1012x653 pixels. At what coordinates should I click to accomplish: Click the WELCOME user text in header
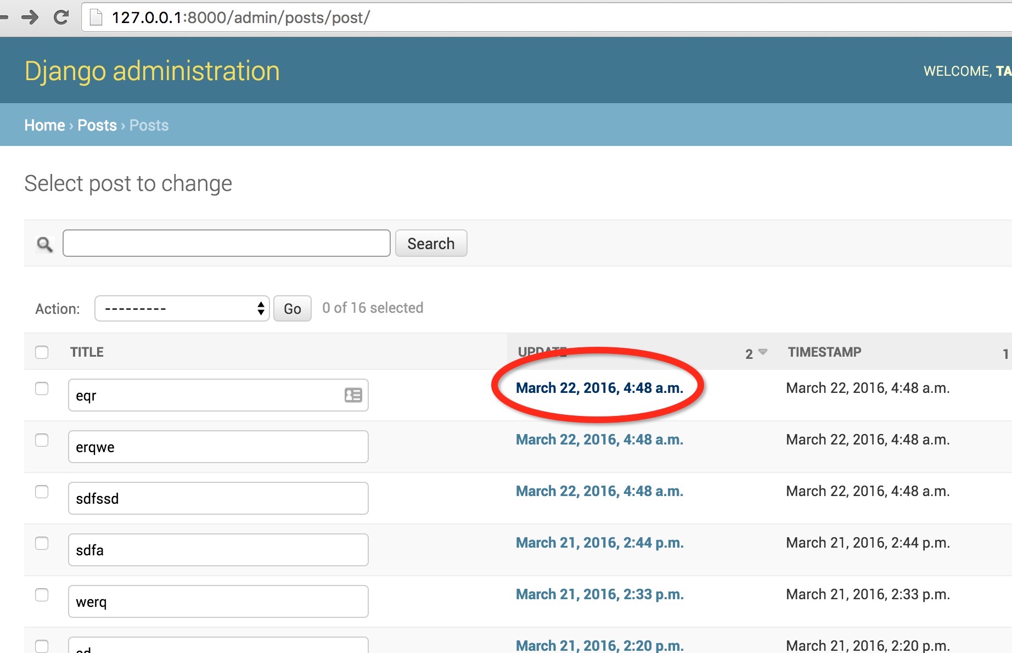coord(968,71)
